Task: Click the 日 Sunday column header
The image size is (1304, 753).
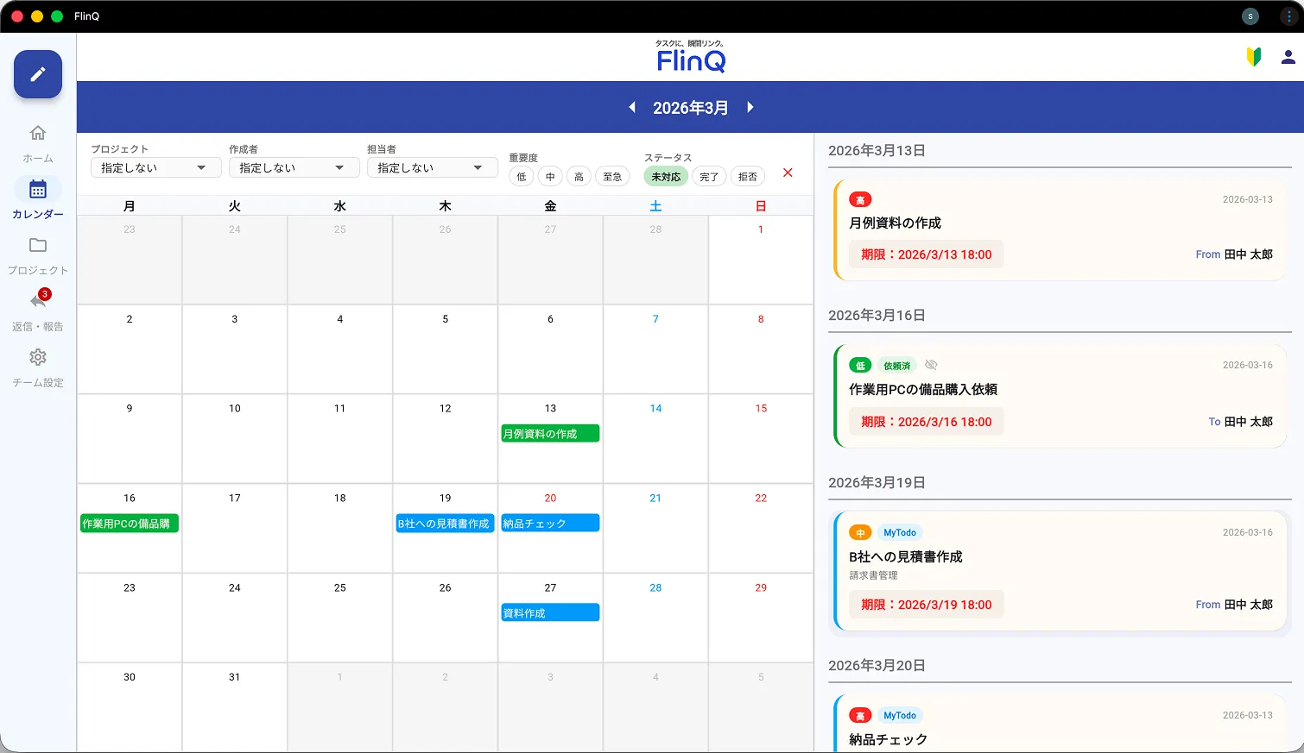Action: pyautogui.click(x=761, y=206)
